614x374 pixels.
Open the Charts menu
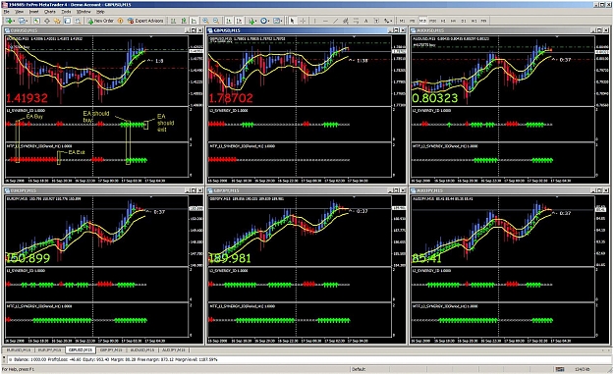coord(50,12)
